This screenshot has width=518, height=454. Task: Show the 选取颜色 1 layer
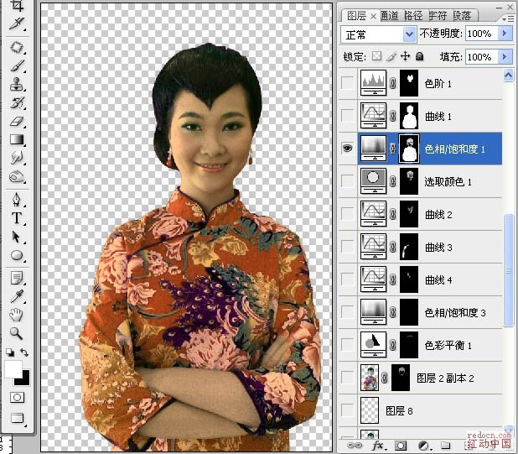347,181
